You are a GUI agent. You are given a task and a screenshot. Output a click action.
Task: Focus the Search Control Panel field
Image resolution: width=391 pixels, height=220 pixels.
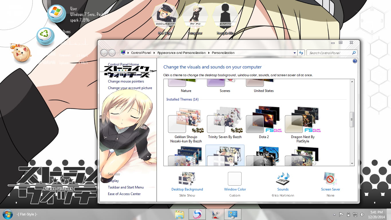[x=329, y=53]
